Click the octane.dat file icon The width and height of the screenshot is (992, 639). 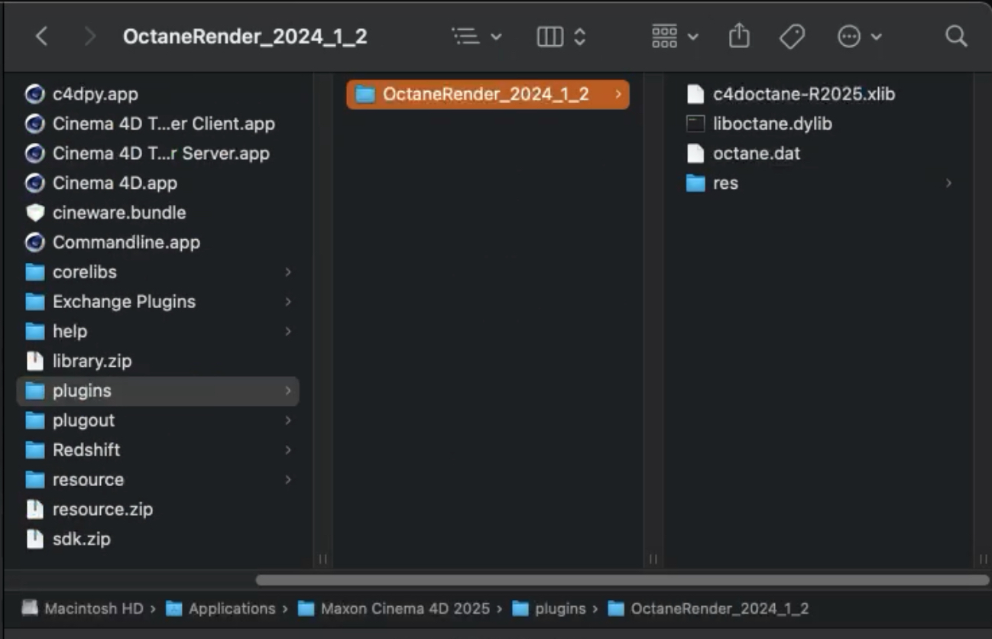[695, 154]
